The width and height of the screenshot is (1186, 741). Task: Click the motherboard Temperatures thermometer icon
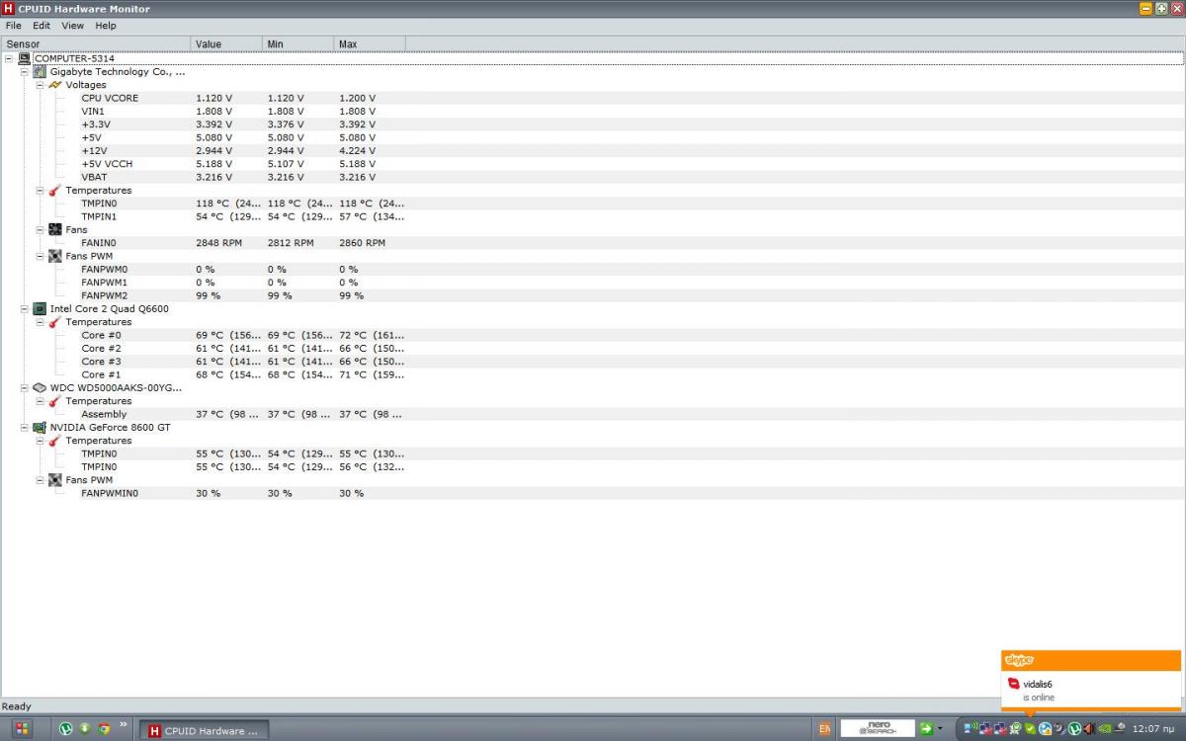click(x=55, y=190)
